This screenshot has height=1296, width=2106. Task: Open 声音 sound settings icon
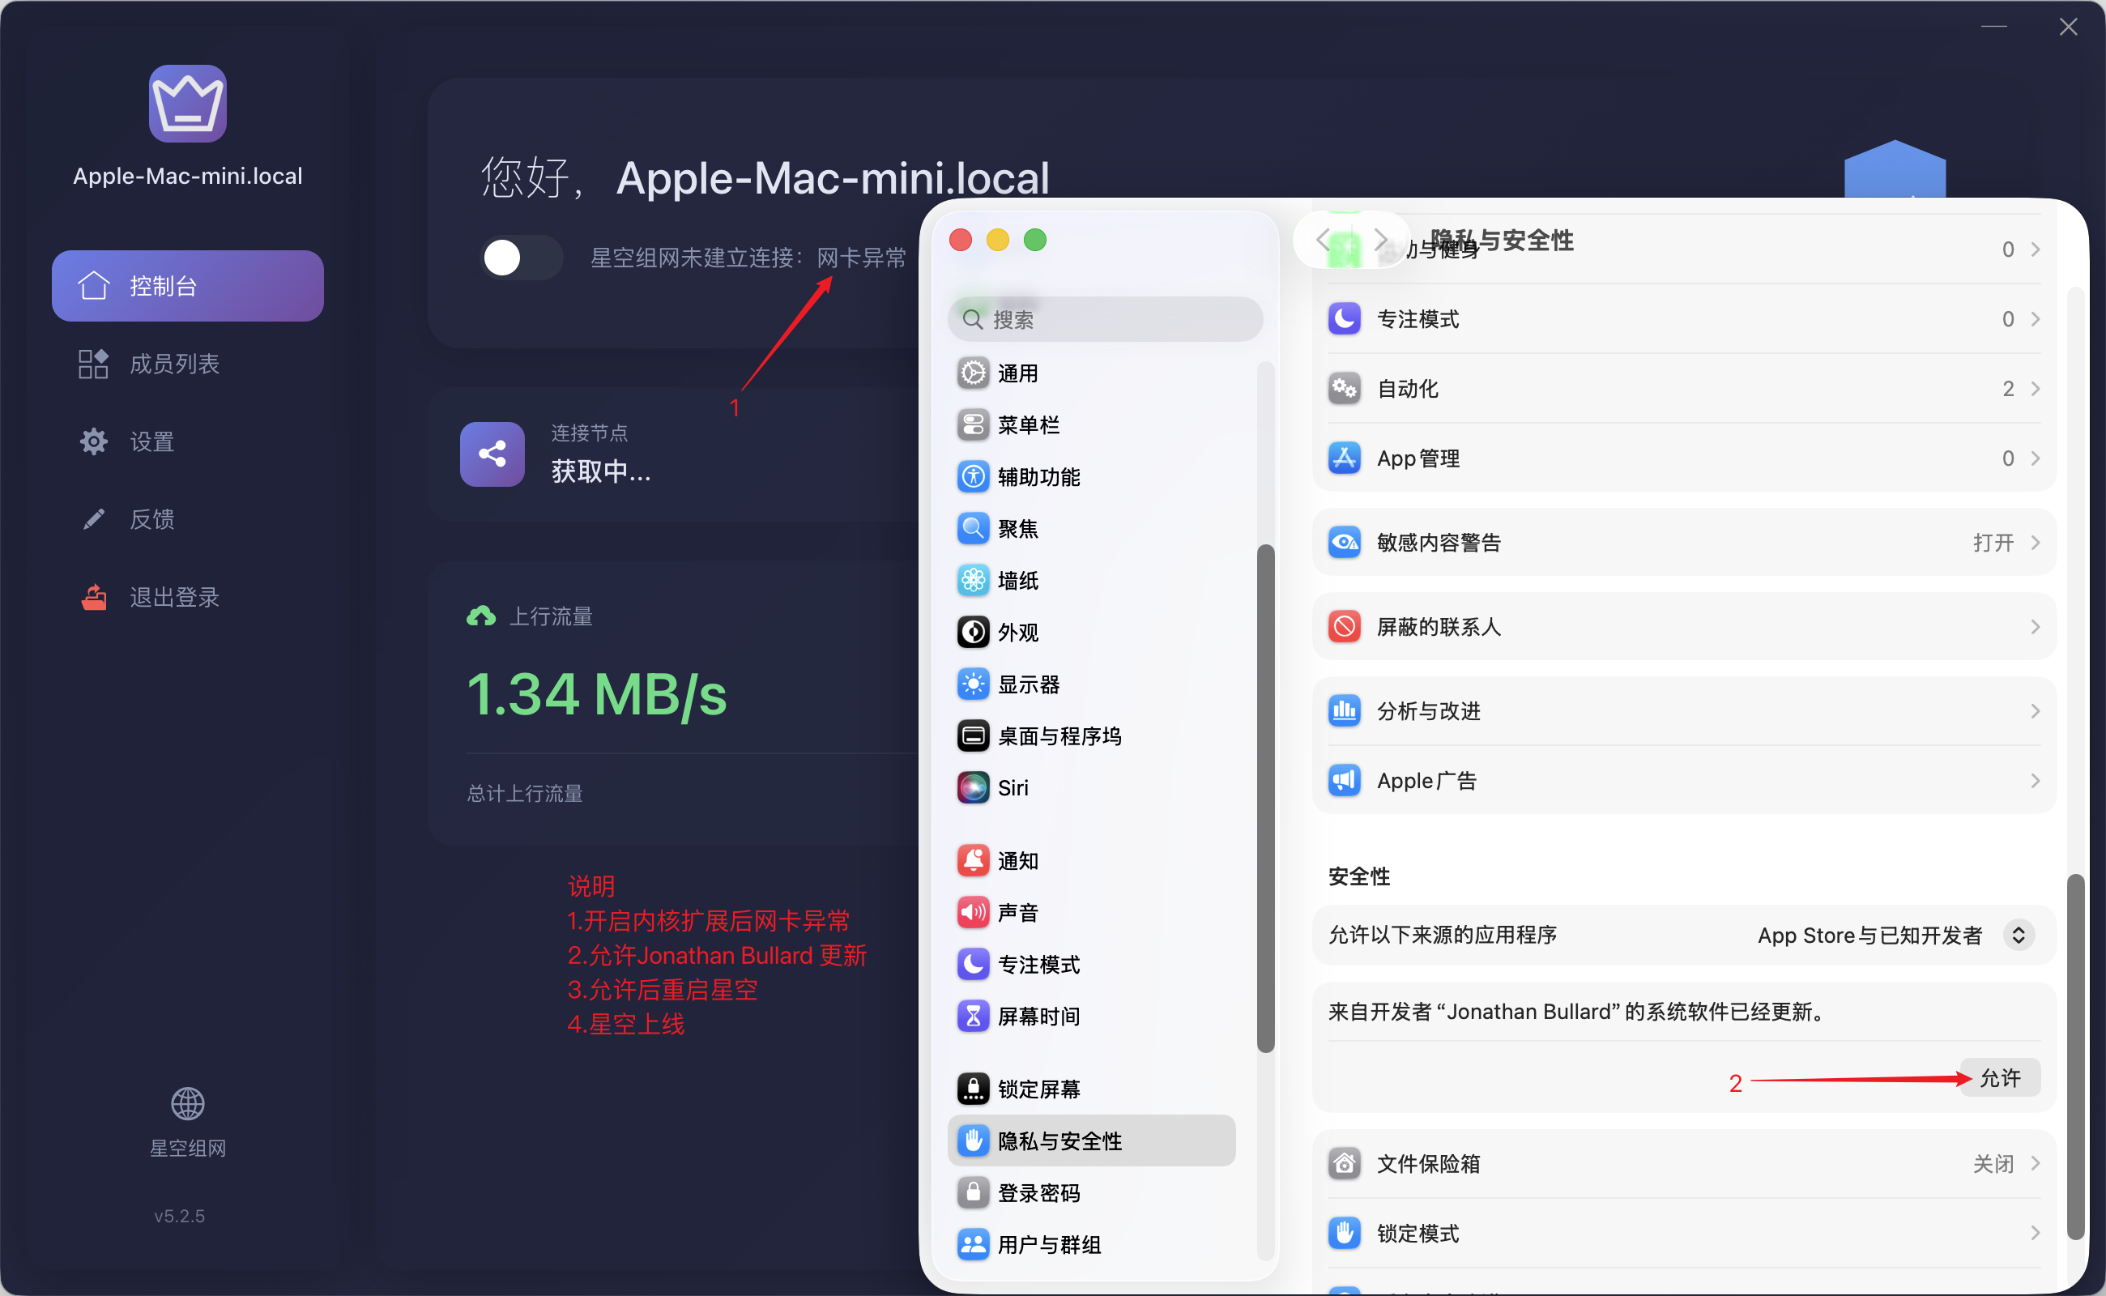pos(972,912)
